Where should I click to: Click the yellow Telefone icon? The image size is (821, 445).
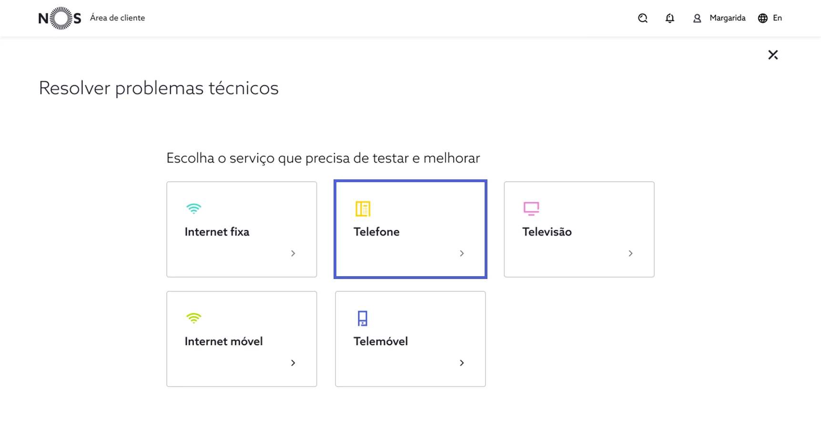click(363, 208)
